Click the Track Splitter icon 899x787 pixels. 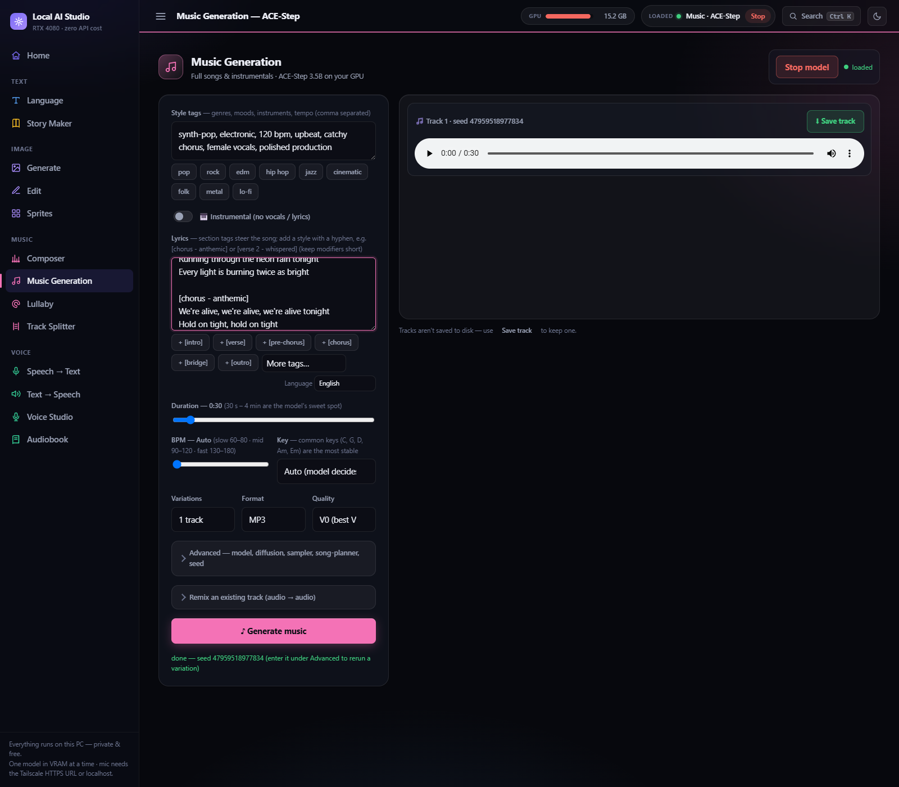point(16,327)
